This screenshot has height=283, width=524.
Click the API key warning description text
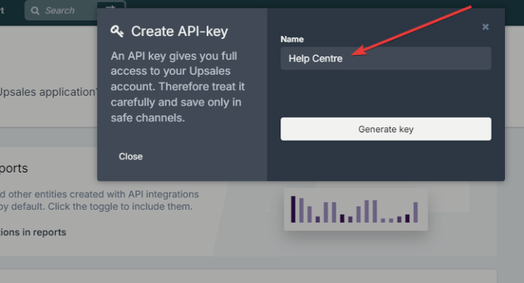[x=178, y=87]
